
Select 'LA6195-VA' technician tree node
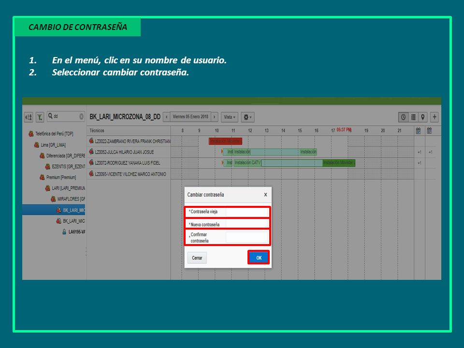point(77,232)
